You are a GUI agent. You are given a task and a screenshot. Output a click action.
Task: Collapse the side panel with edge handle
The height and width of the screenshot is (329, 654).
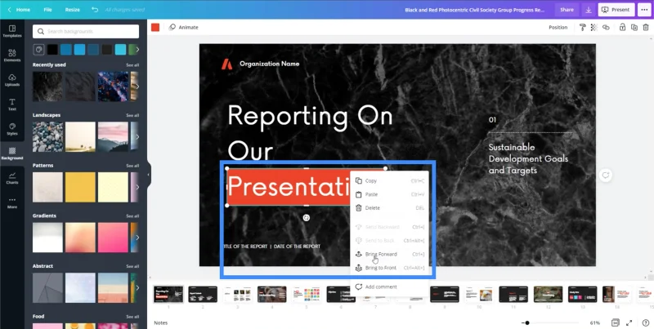pyautogui.click(x=149, y=175)
